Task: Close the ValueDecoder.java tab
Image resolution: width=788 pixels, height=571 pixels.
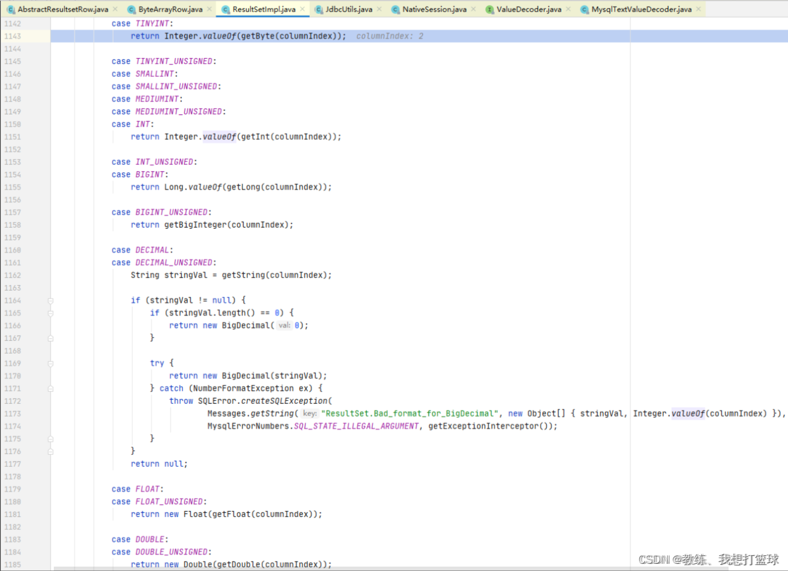Action: coord(568,9)
